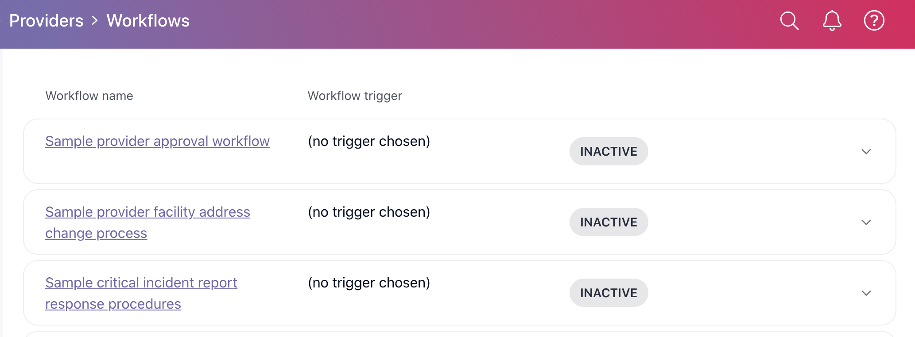This screenshot has width=915, height=337.
Task: Click the breadcrumb arrow separator after Providers
Action: pyautogui.click(x=95, y=21)
